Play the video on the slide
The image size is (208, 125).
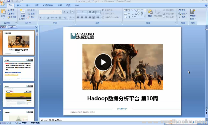(x=103, y=62)
